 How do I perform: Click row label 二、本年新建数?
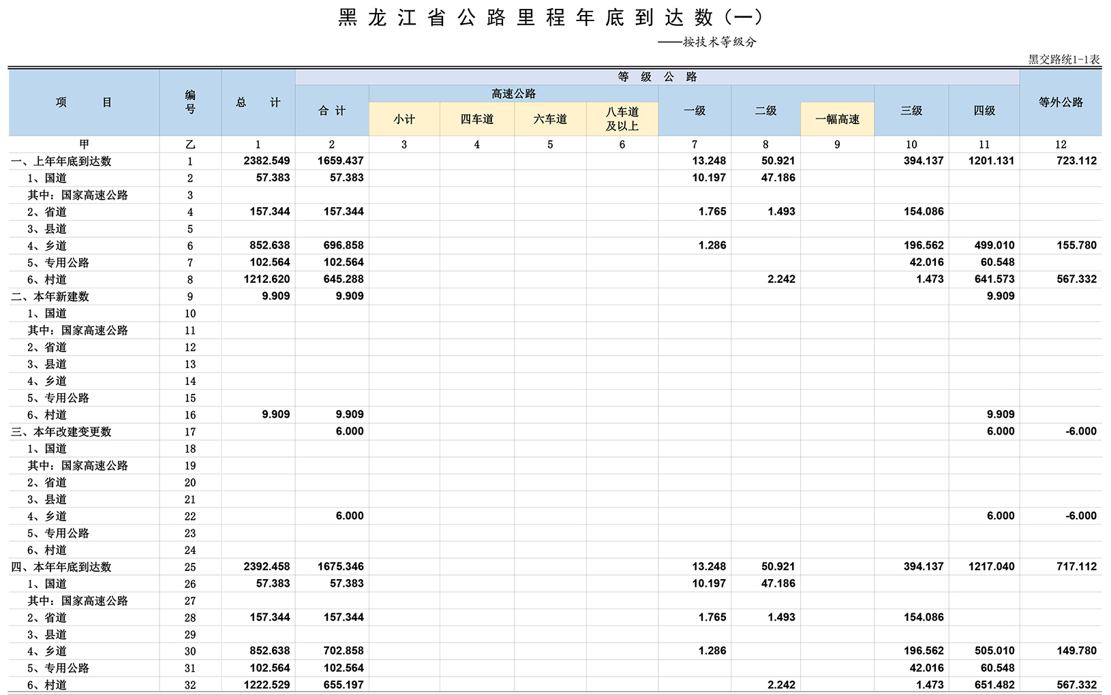50,296
